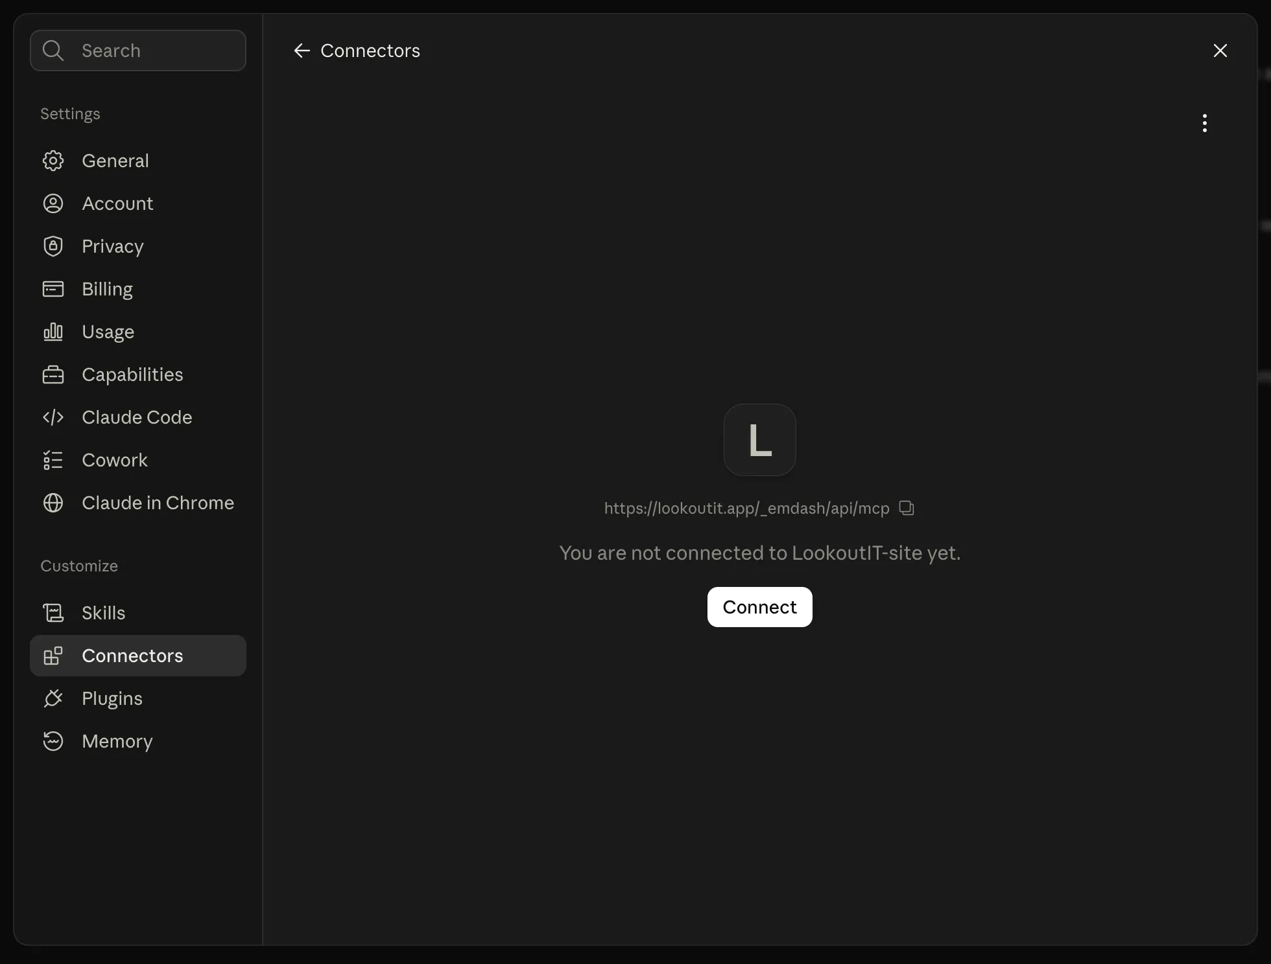This screenshot has height=964, width=1271.
Task: Open Capabilities settings
Action: point(138,374)
